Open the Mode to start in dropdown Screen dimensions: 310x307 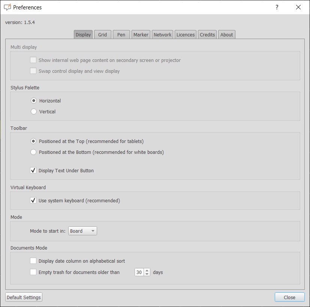tap(82, 231)
